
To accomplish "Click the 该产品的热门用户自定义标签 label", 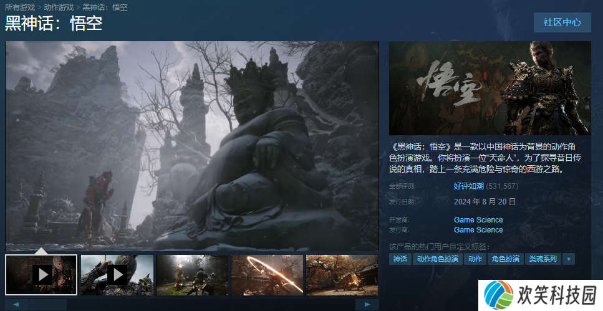I will pyautogui.click(x=439, y=246).
